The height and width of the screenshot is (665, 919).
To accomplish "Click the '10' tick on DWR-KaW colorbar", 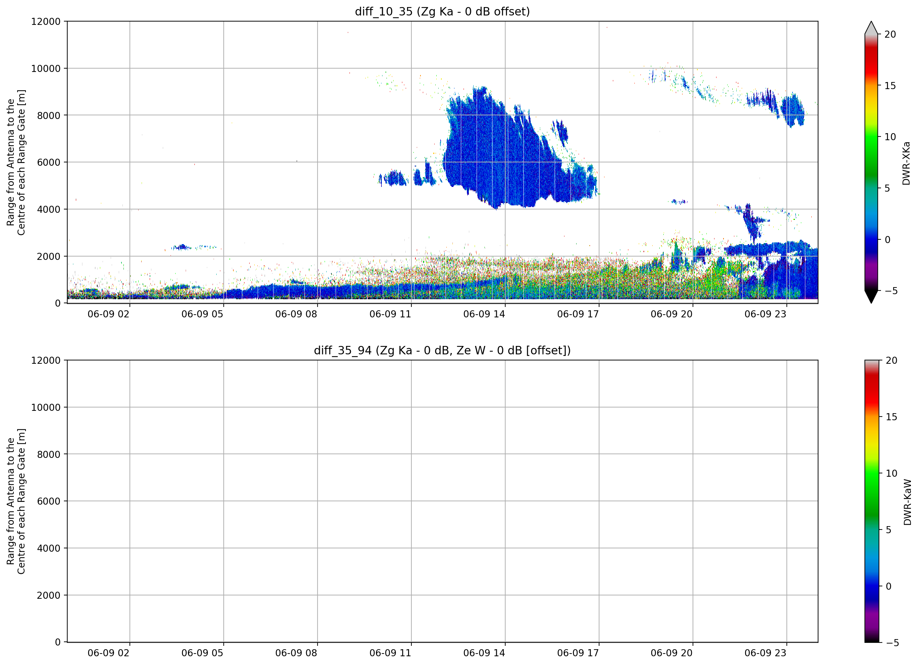I will tap(891, 473).
